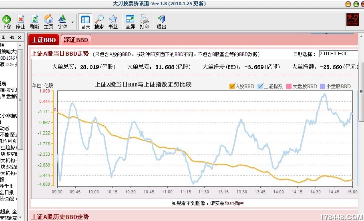The image size is (364, 221).
Task: Click the 大刀 logo in toolbar corner
Action: pyautogui.click(x=353, y=20)
